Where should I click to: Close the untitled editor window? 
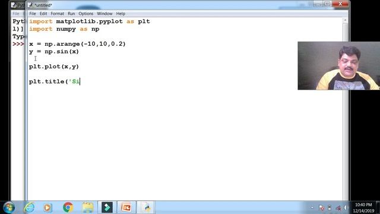pos(340,4)
